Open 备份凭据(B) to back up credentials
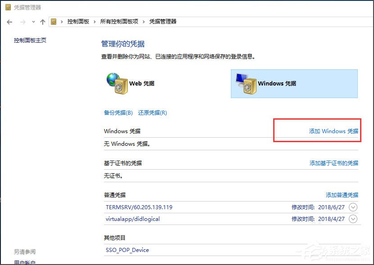 click(x=117, y=112)
